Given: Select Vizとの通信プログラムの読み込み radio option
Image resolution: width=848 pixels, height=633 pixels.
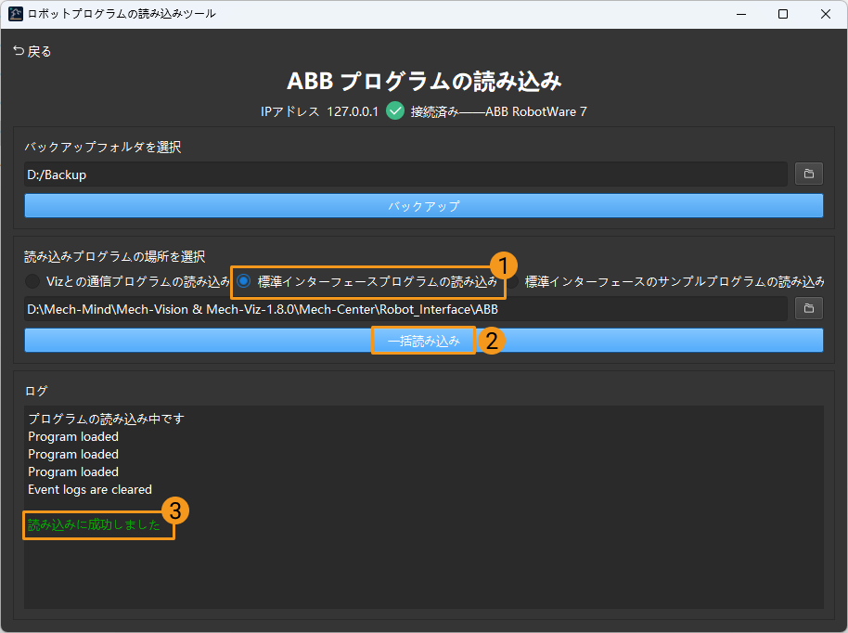Looking at the screenshot, I should [x=128, y=281].
